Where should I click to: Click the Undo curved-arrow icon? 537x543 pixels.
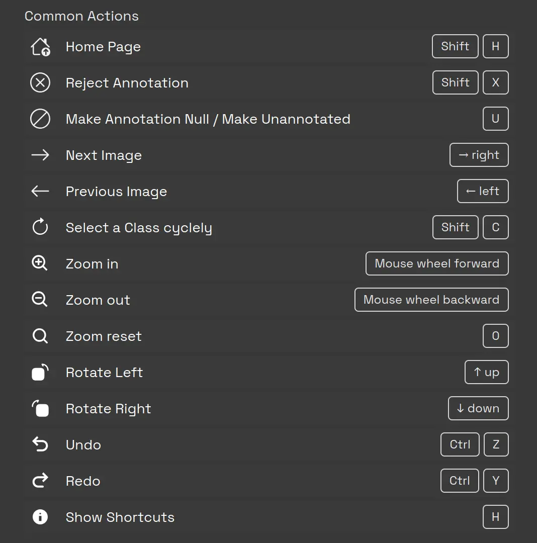pyautogui.click(x=40, y=444)
